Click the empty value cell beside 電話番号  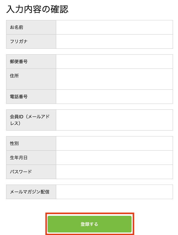point(114,97)
